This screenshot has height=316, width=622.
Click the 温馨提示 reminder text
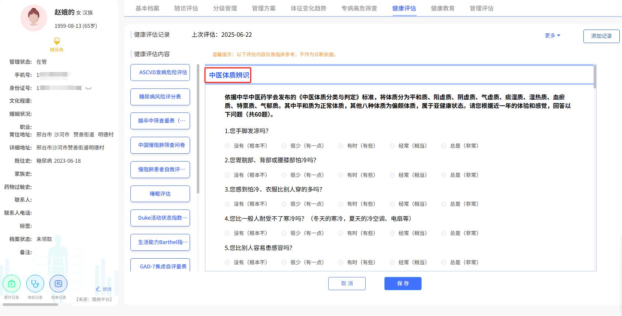(274, 54)
